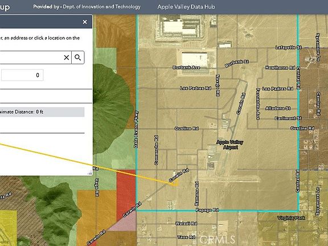Select the Approximate Distance: 0 ft row
Image resolution: width=328 pixels, height=246 pixels.
tap(42, 112)
